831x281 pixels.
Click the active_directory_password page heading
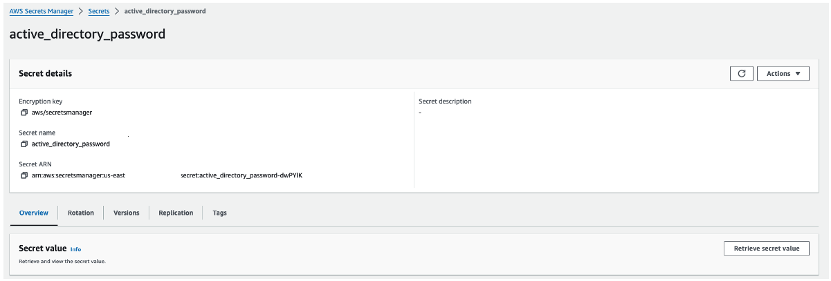point(87,34)
